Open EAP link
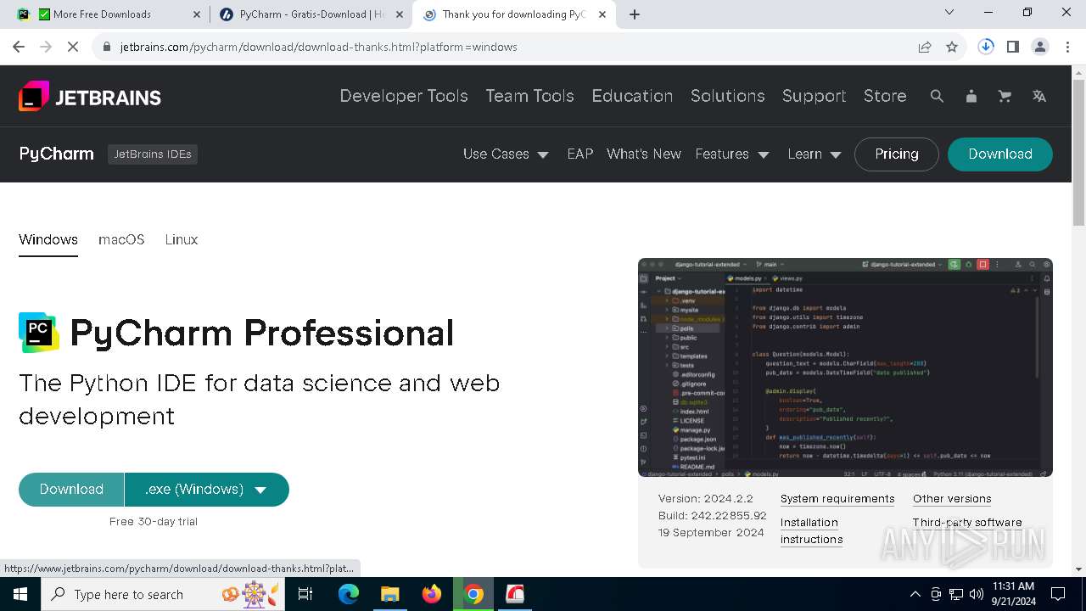 (x=580, y=154)
